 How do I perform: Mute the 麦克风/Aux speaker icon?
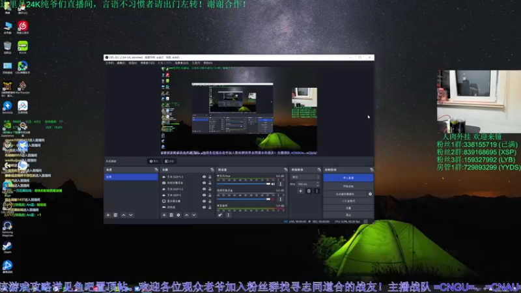pyautogui.click(x=273, y=184)
